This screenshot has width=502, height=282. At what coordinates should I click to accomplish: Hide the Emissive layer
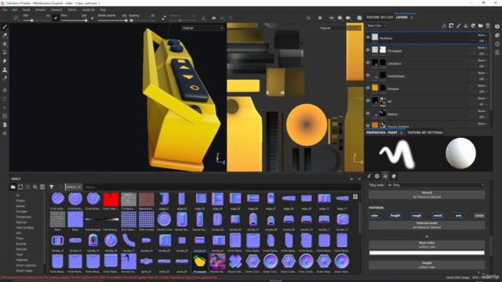click(x=368, y=89)
